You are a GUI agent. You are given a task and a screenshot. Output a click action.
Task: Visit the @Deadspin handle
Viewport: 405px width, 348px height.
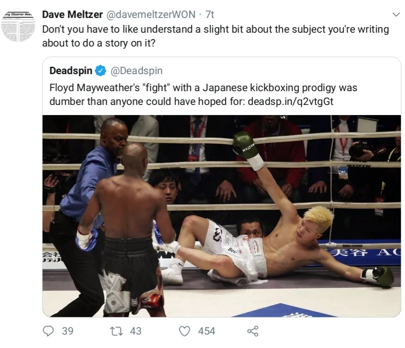click(x=137, y=70)
